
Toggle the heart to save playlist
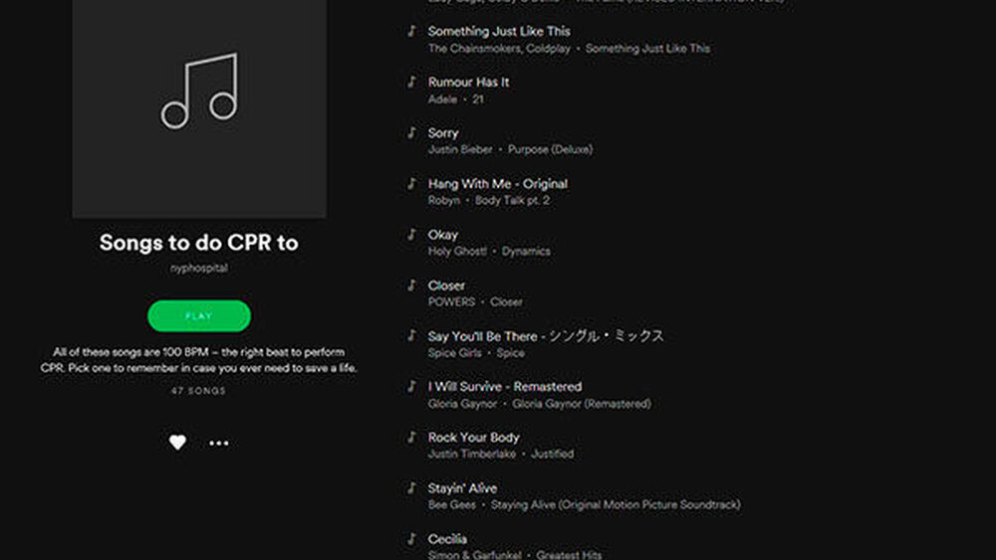coord(177,443)
